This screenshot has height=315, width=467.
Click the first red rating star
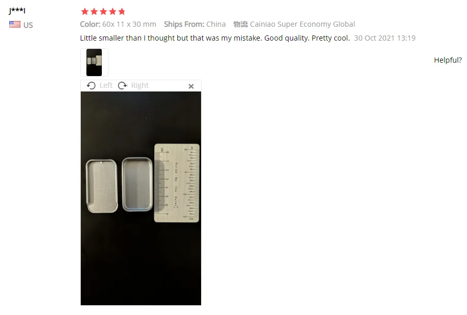coord(85,12)
